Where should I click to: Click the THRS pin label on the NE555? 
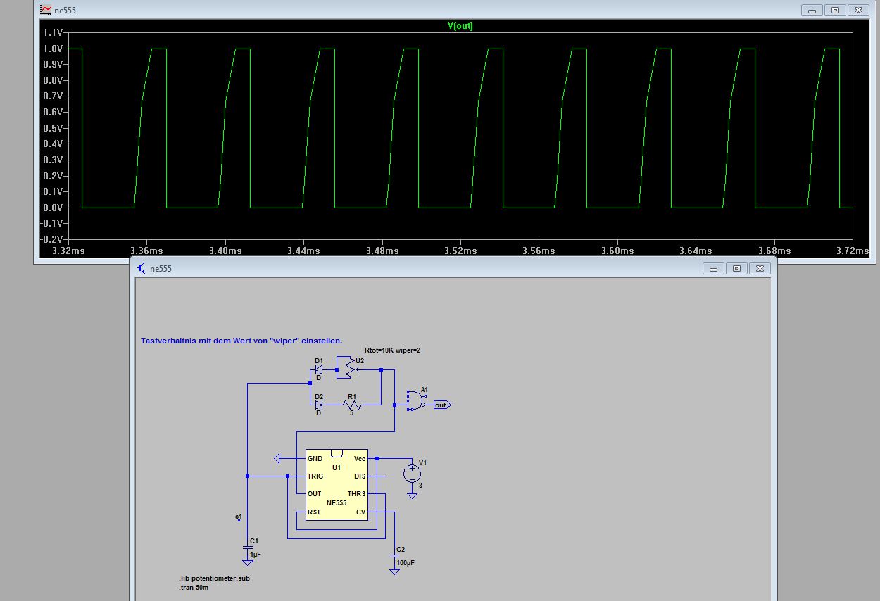(357, 494)
